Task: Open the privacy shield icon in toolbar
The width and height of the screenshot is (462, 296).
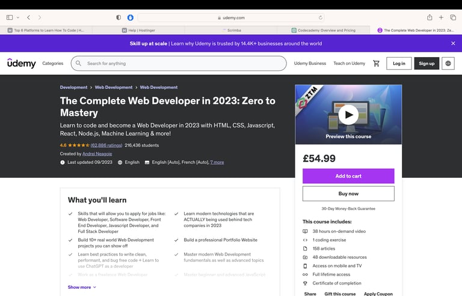Action: coord(119,17)
